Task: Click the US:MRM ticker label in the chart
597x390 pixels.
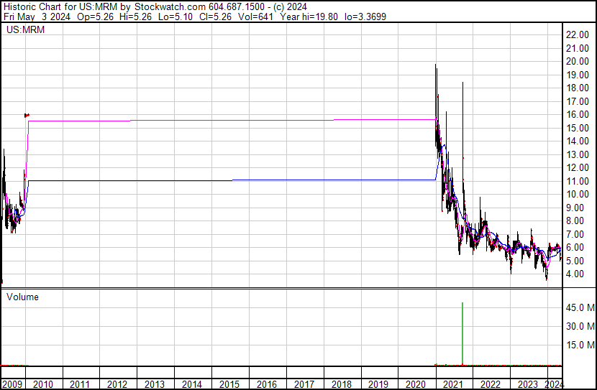Action: coord(25,29)
